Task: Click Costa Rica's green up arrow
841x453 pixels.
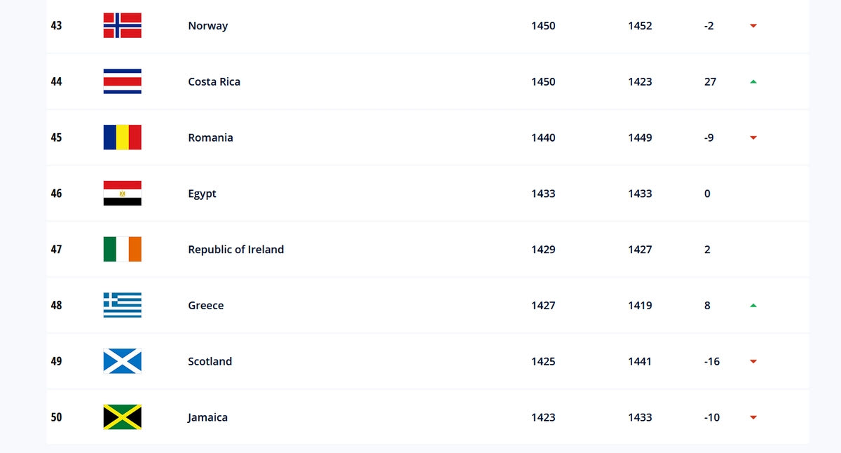Action: click(753, 81)
